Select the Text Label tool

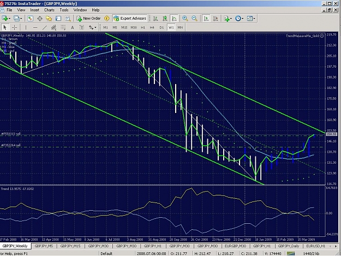pyautogui.click(x=82, y=27)
